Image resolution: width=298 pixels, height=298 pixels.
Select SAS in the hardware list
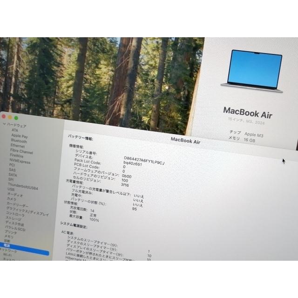(12, 169)
